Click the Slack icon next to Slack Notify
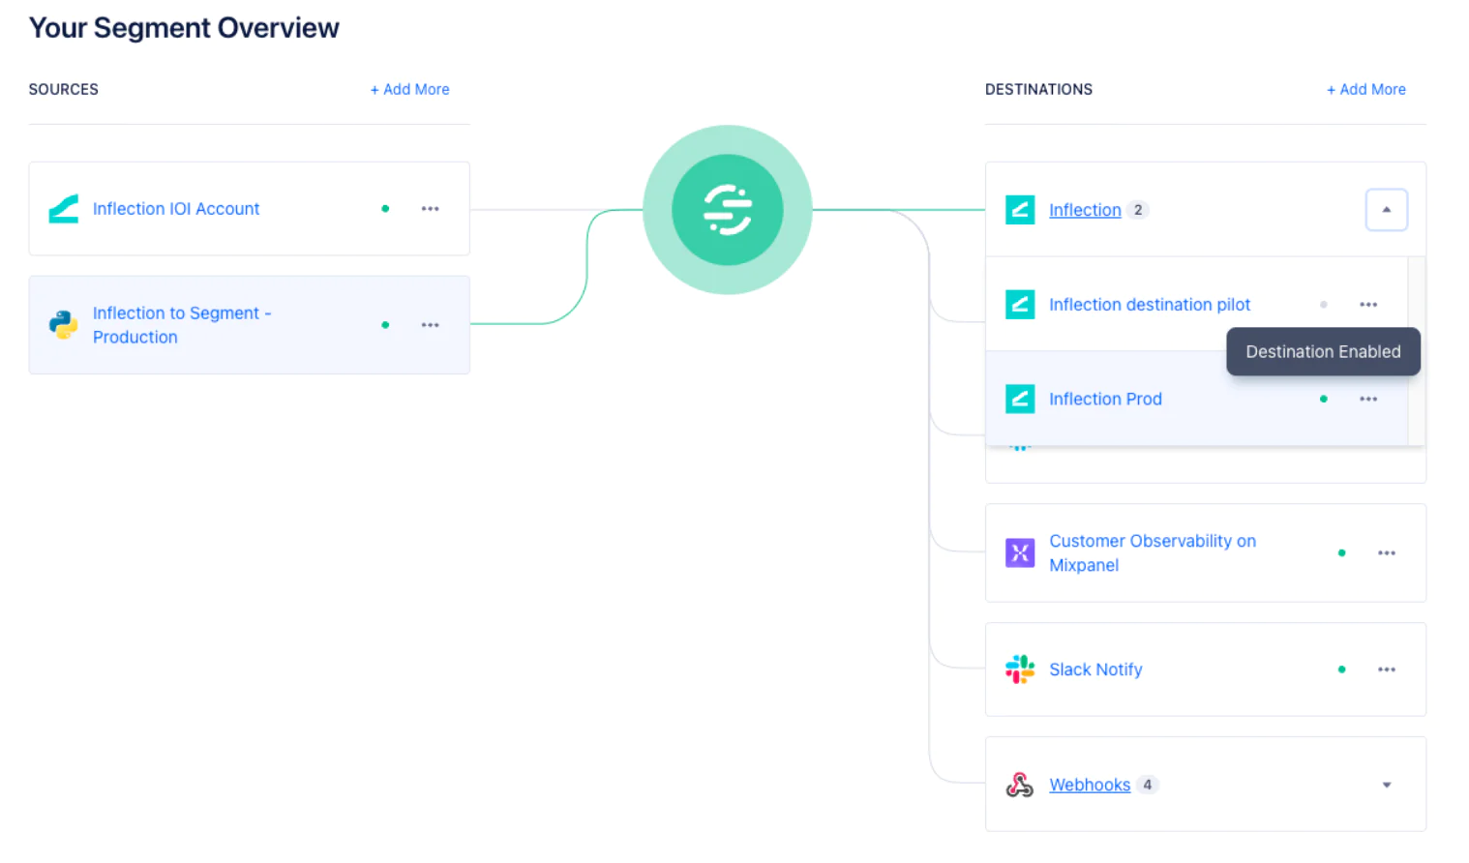The height and width of the screenshot is (863, 1469). [1019, 669]
